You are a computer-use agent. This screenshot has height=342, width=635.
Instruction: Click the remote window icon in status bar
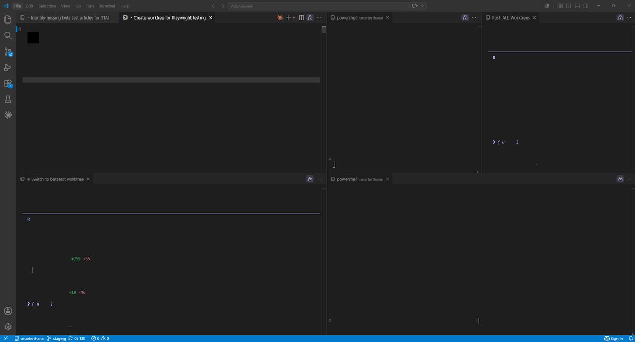point(5,338)
